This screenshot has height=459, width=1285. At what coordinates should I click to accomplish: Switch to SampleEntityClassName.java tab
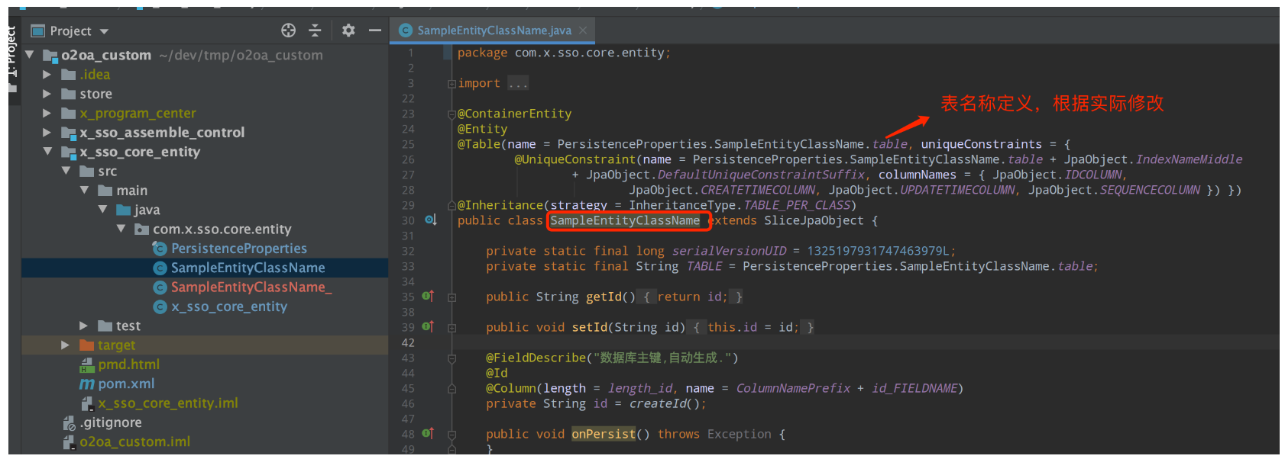tap(494, 30)
